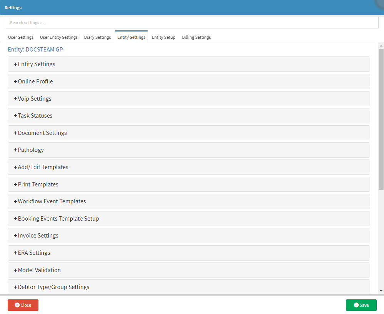The image size is (384, 314).
Task: Open the Diary Settings tab
Action: pyautogui.click(x=98, y=37)
